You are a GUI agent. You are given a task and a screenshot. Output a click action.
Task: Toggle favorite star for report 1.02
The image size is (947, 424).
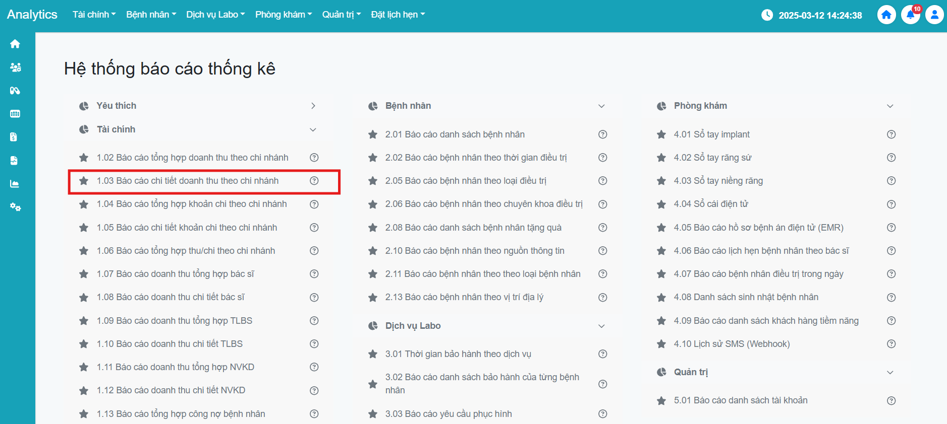click(84, 158)
